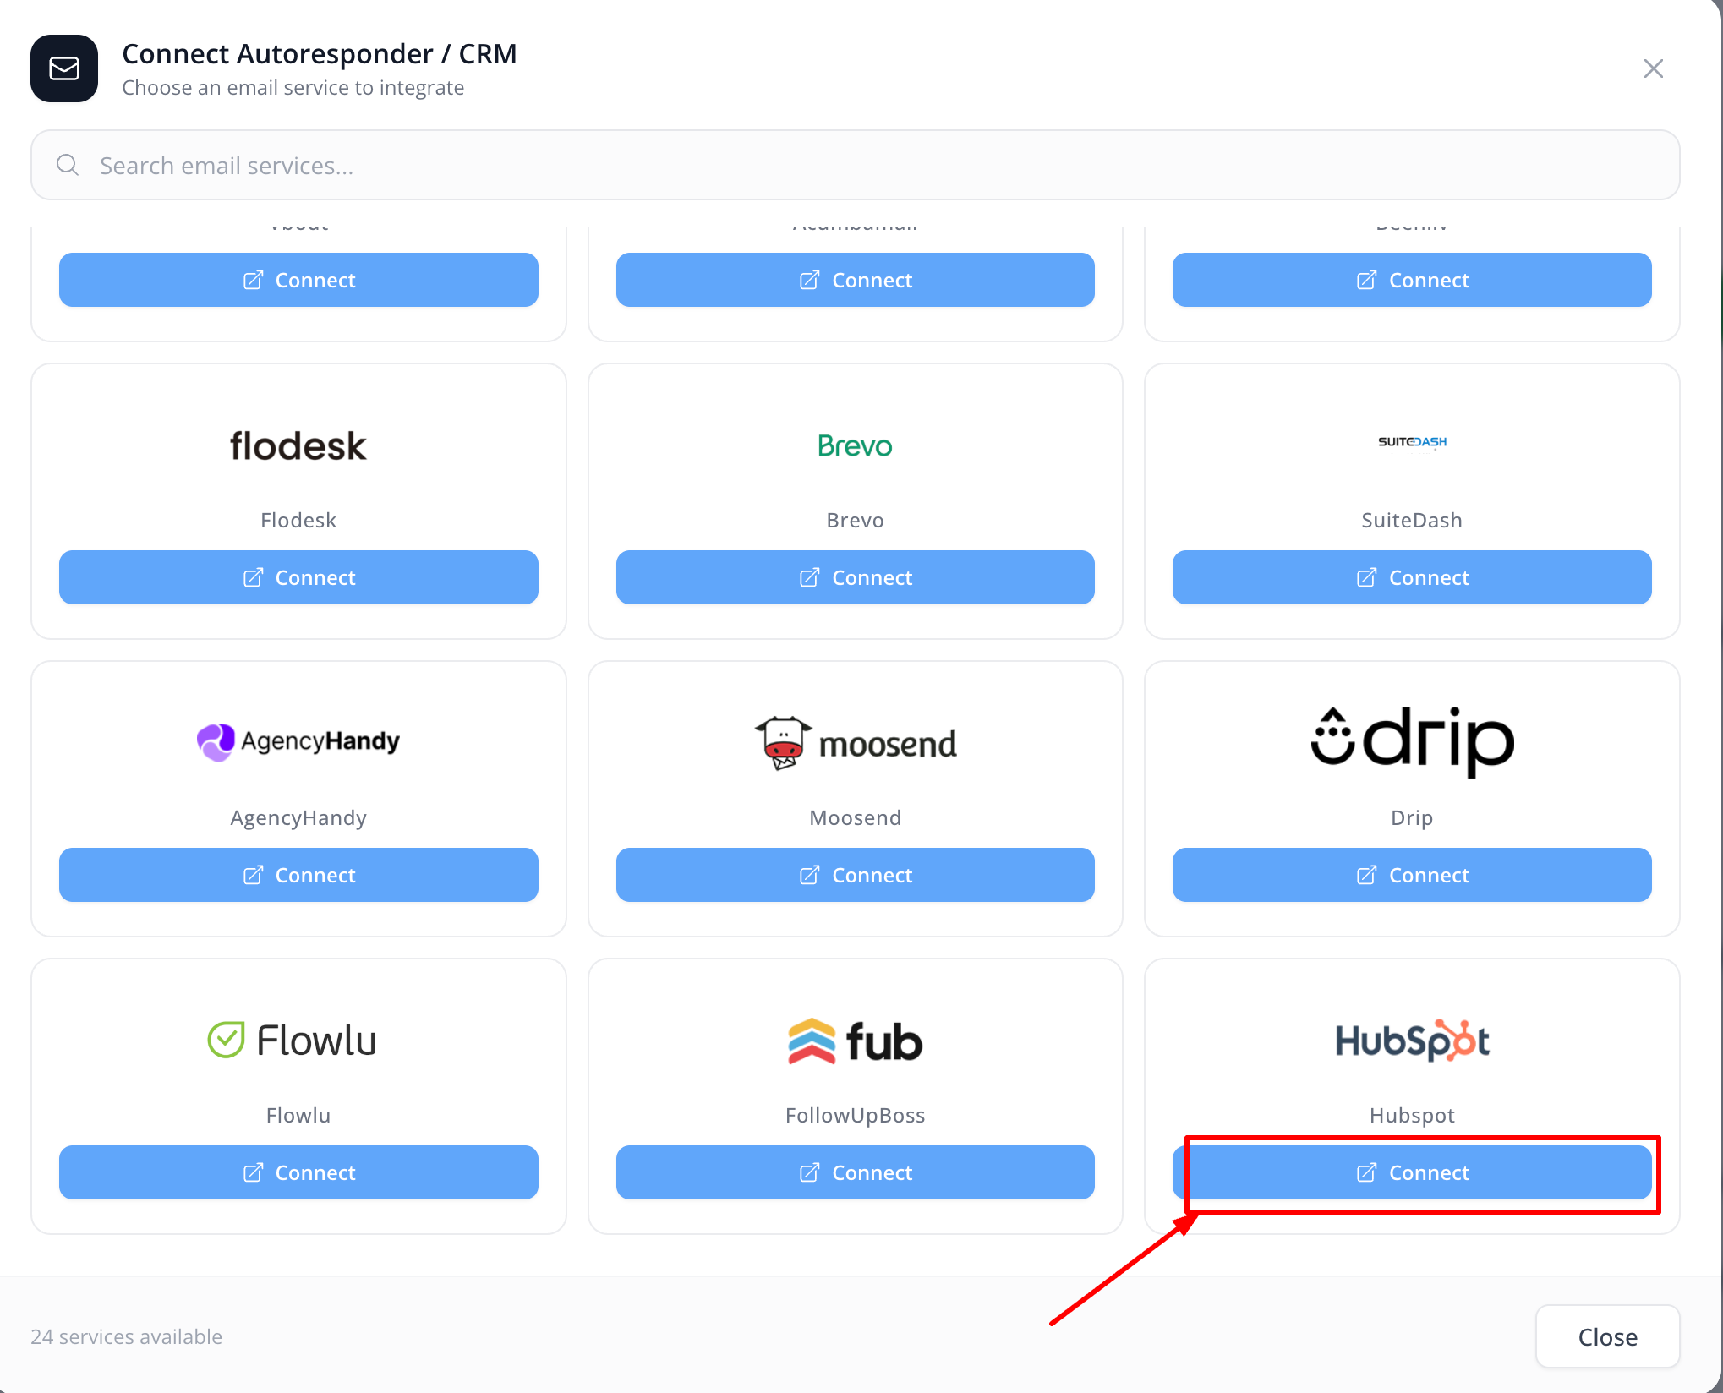Click the Close button at bottom
The height and width of the screenshot is (1393, 1723).
pos(1606,1336)
